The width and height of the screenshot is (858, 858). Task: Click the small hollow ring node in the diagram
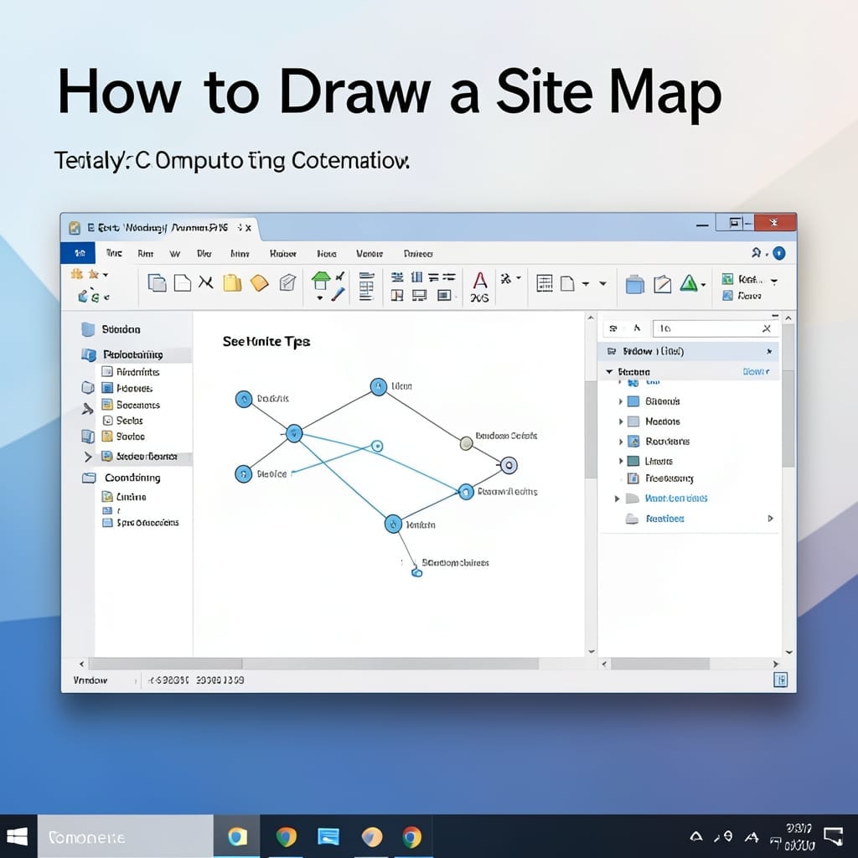376,446
